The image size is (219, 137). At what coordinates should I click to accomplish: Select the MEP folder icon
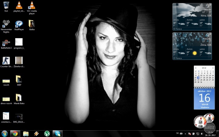[19, 80]
